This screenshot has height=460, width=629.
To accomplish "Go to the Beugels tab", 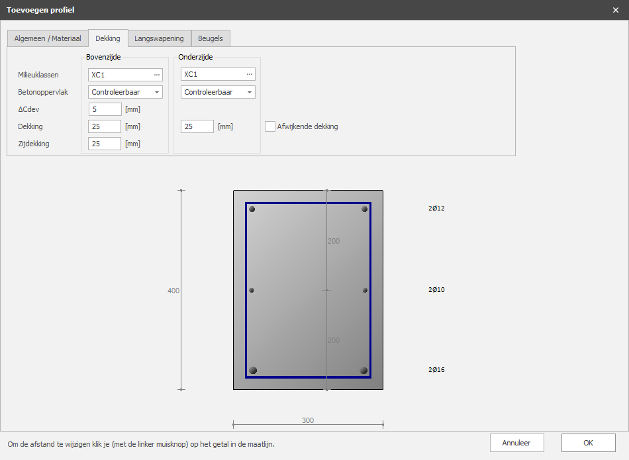I will [x=211, y=38].
